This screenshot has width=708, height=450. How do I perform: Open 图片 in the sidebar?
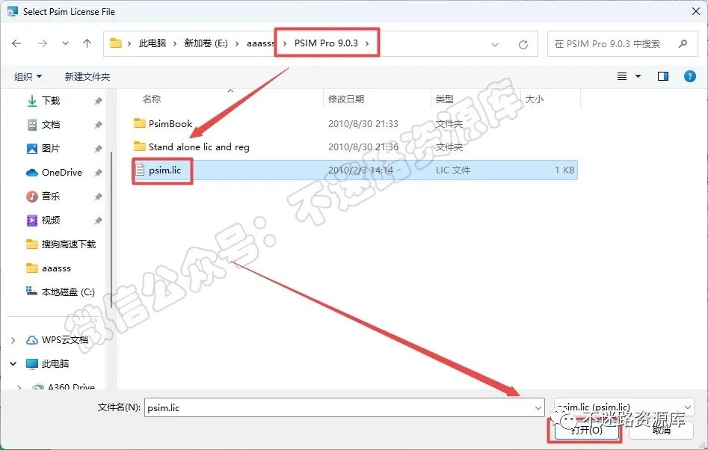pos(51,149)
